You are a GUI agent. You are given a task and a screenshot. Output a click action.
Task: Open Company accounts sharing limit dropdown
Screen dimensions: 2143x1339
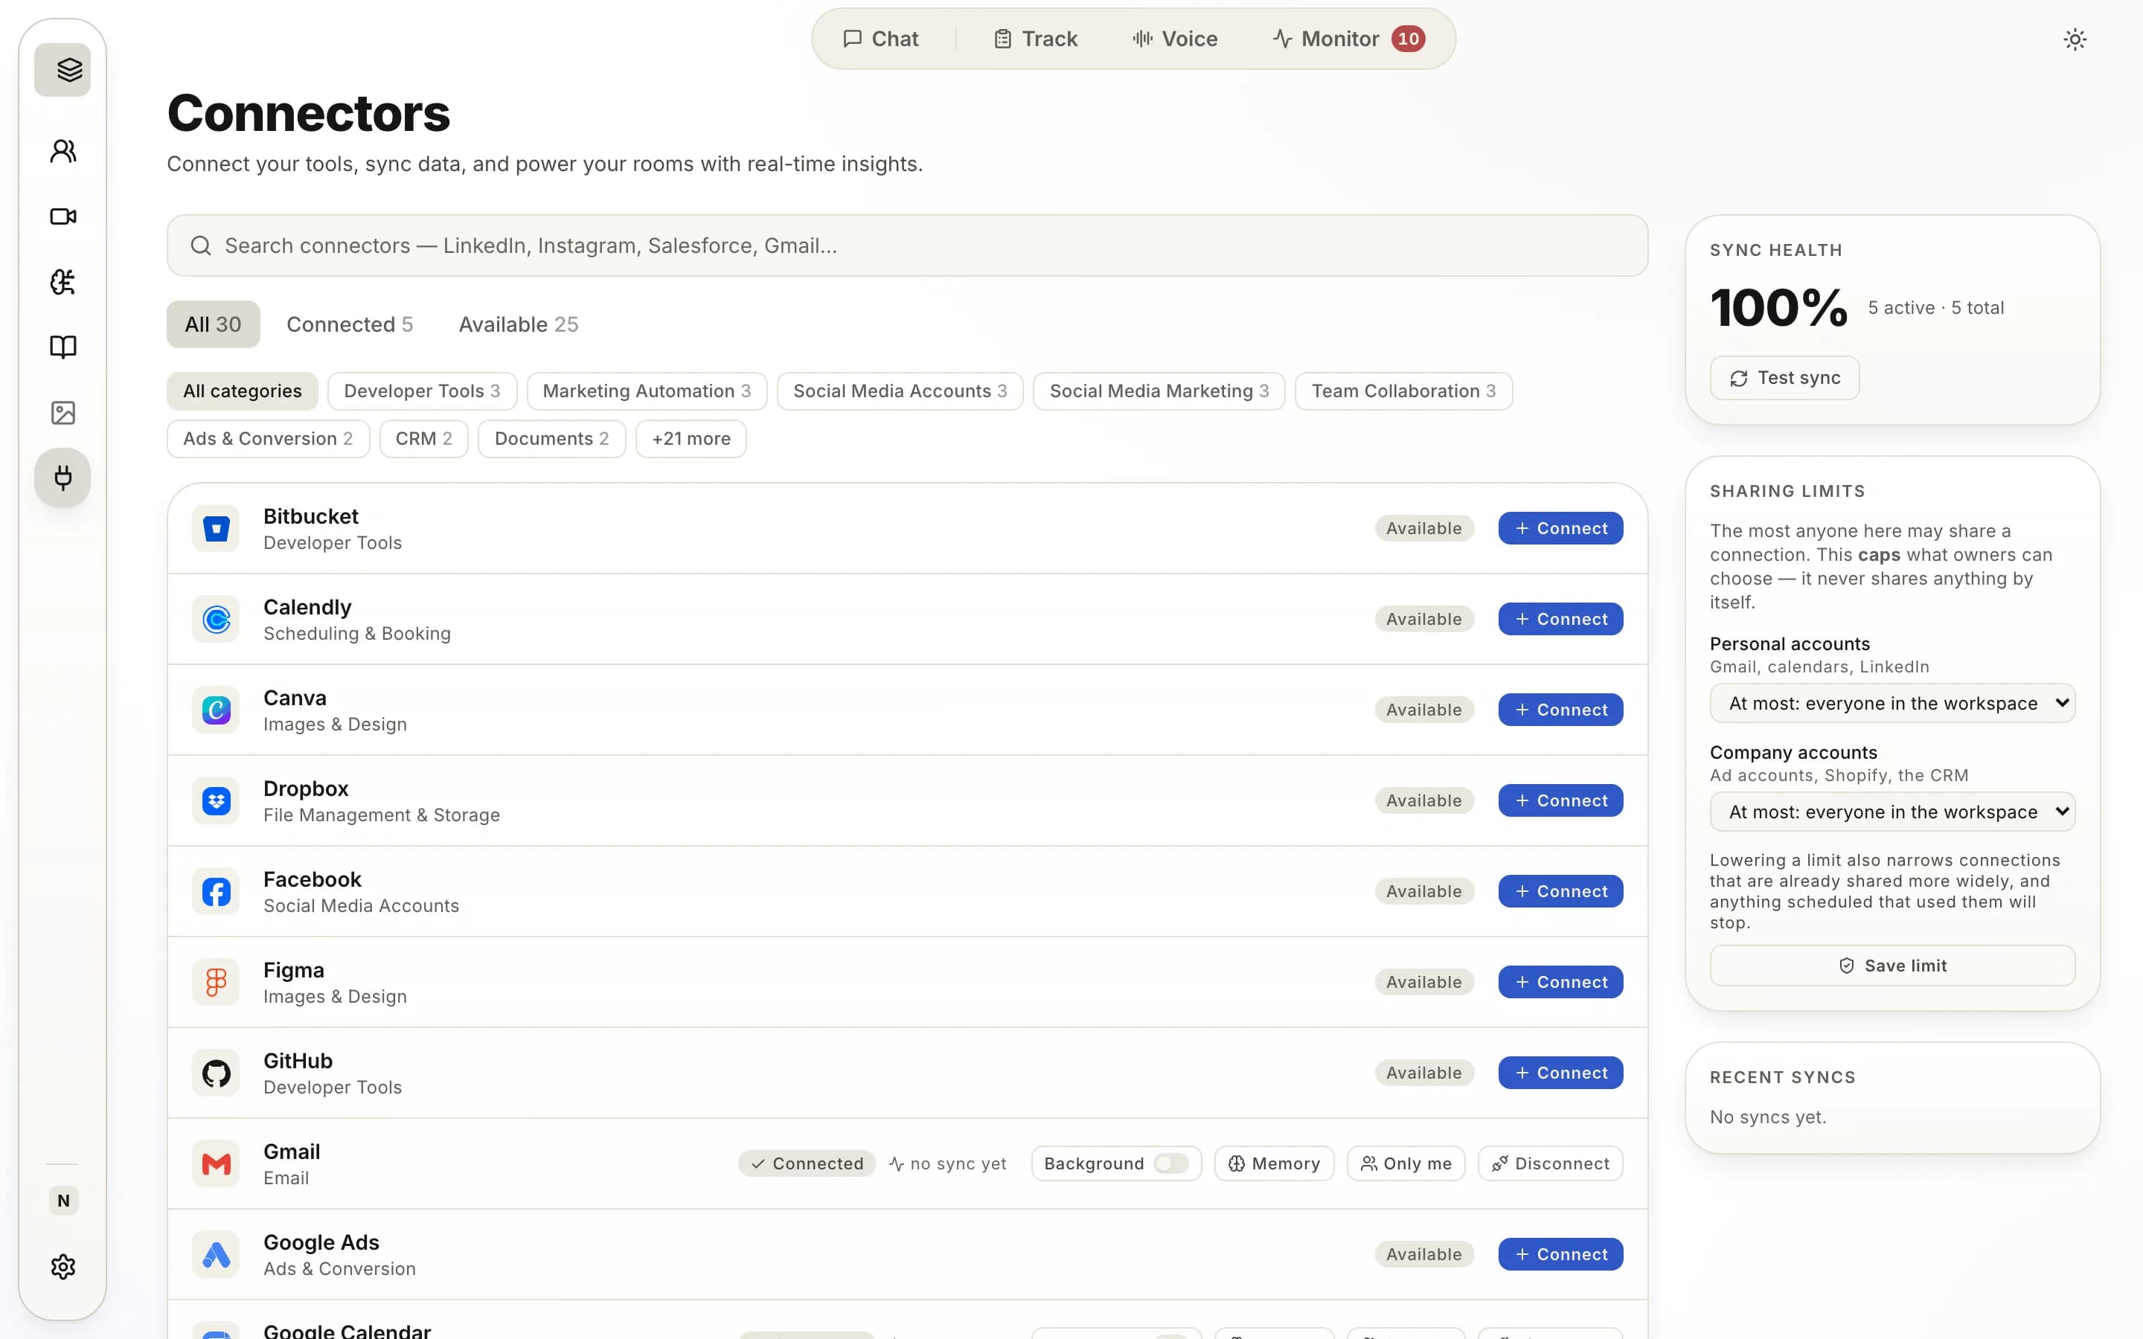[x=1892, y=811]
